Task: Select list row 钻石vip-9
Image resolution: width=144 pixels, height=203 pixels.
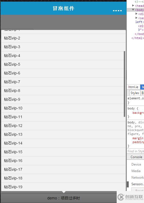Action: (63, 99)
